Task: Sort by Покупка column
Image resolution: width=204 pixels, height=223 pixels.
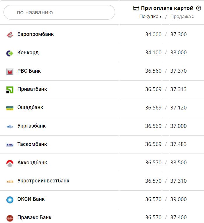Action: 150,17
